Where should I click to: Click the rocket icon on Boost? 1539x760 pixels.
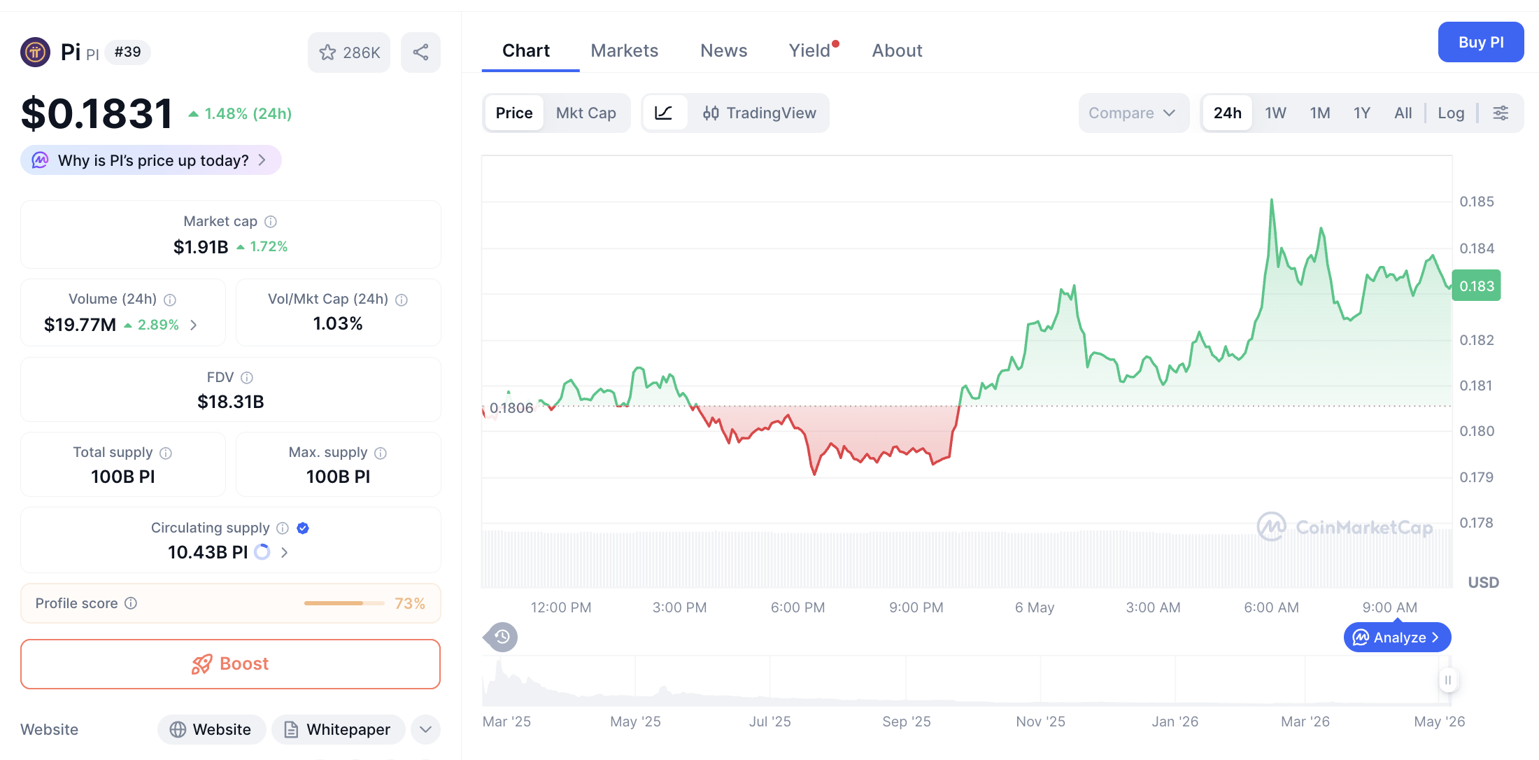click(201, 664)
